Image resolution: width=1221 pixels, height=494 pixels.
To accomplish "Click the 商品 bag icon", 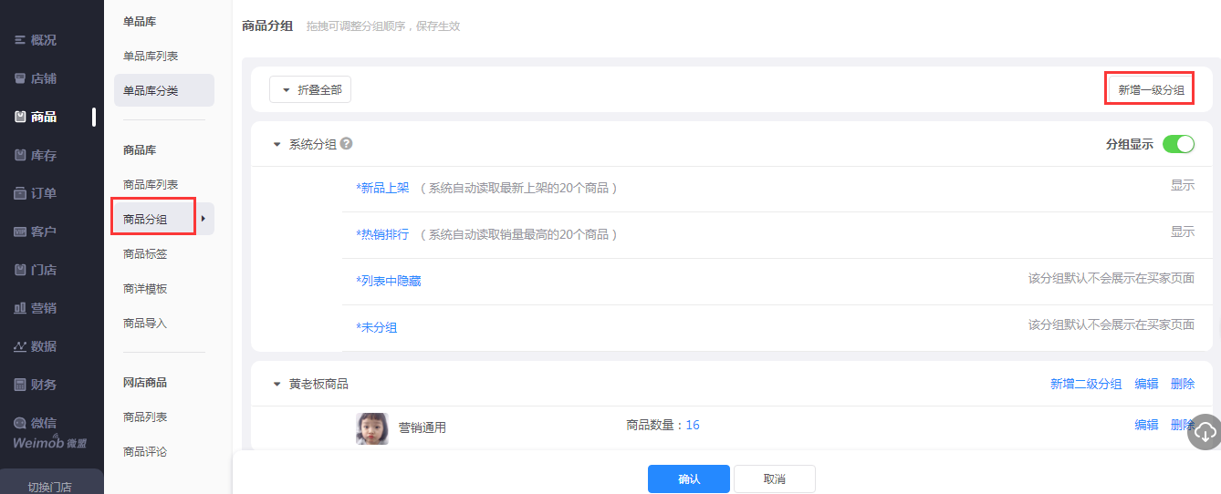I will tap(20, 117).
